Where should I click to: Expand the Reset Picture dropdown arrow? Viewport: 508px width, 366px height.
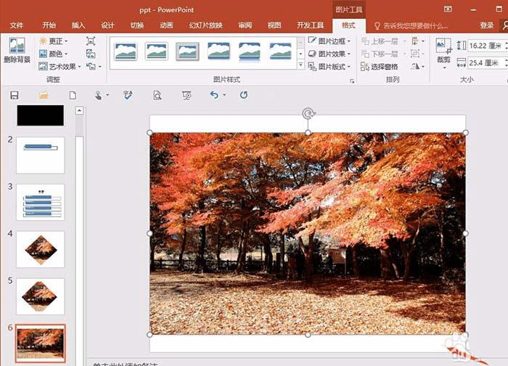tap(100, 67)
